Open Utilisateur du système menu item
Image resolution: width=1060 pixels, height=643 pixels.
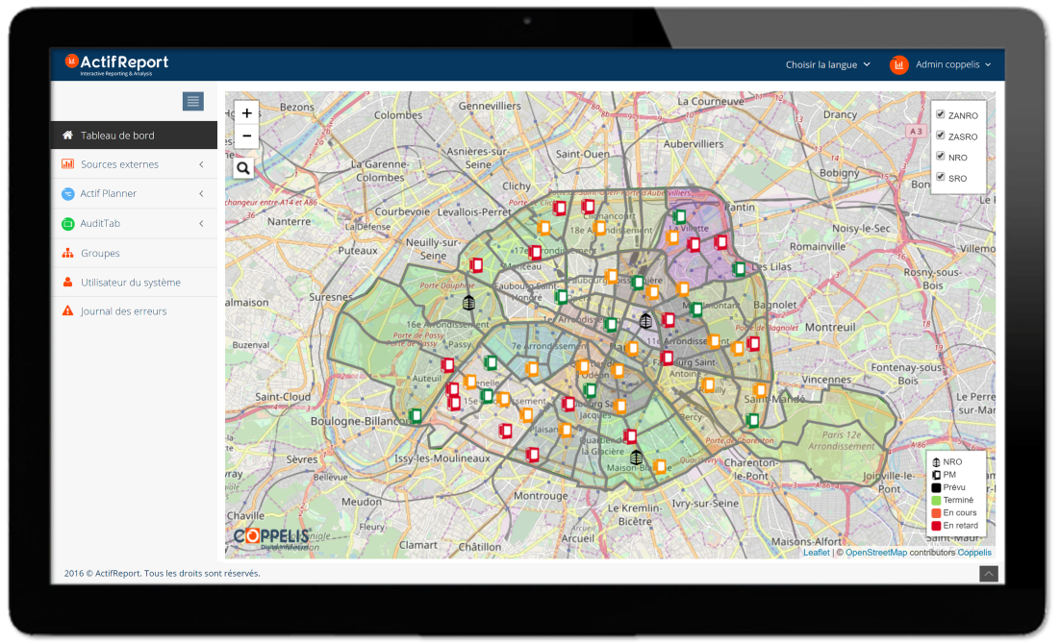pos(134,283)
